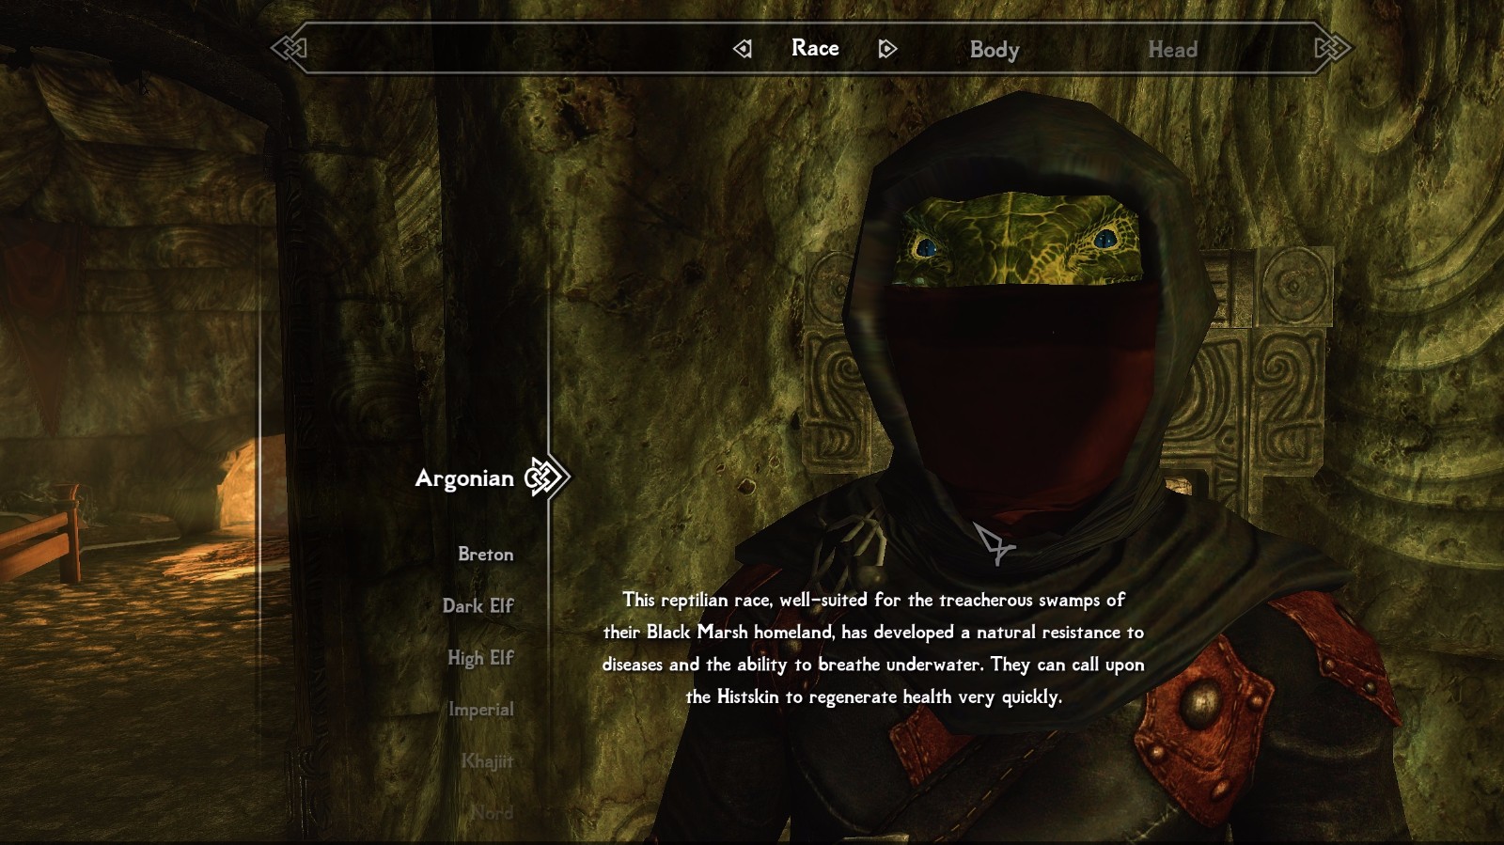Choose Imperial from the race list

pos(480,710)
